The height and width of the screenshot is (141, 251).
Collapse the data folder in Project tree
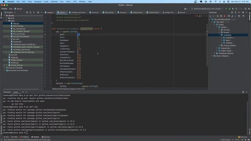tap(7, 21)
